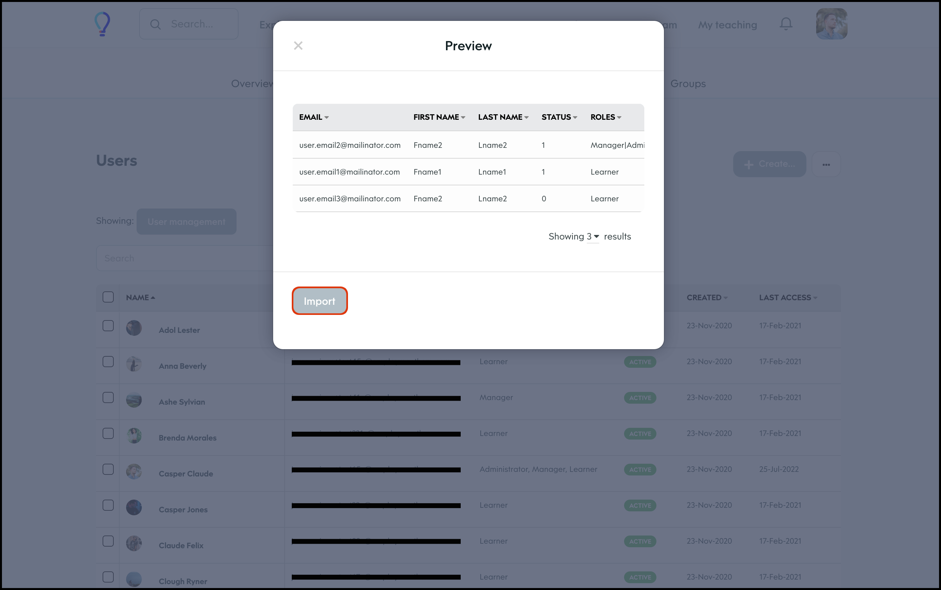Screen dimensions: 941x590
Task: Check the box for Adol Lester
Action: [108, 326]
